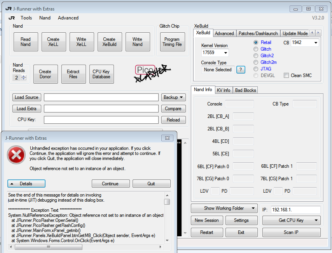Image resolution: width=332 pixels, height=253 pixels.
Task: Click the Load Source button
Action: [27, 97]
